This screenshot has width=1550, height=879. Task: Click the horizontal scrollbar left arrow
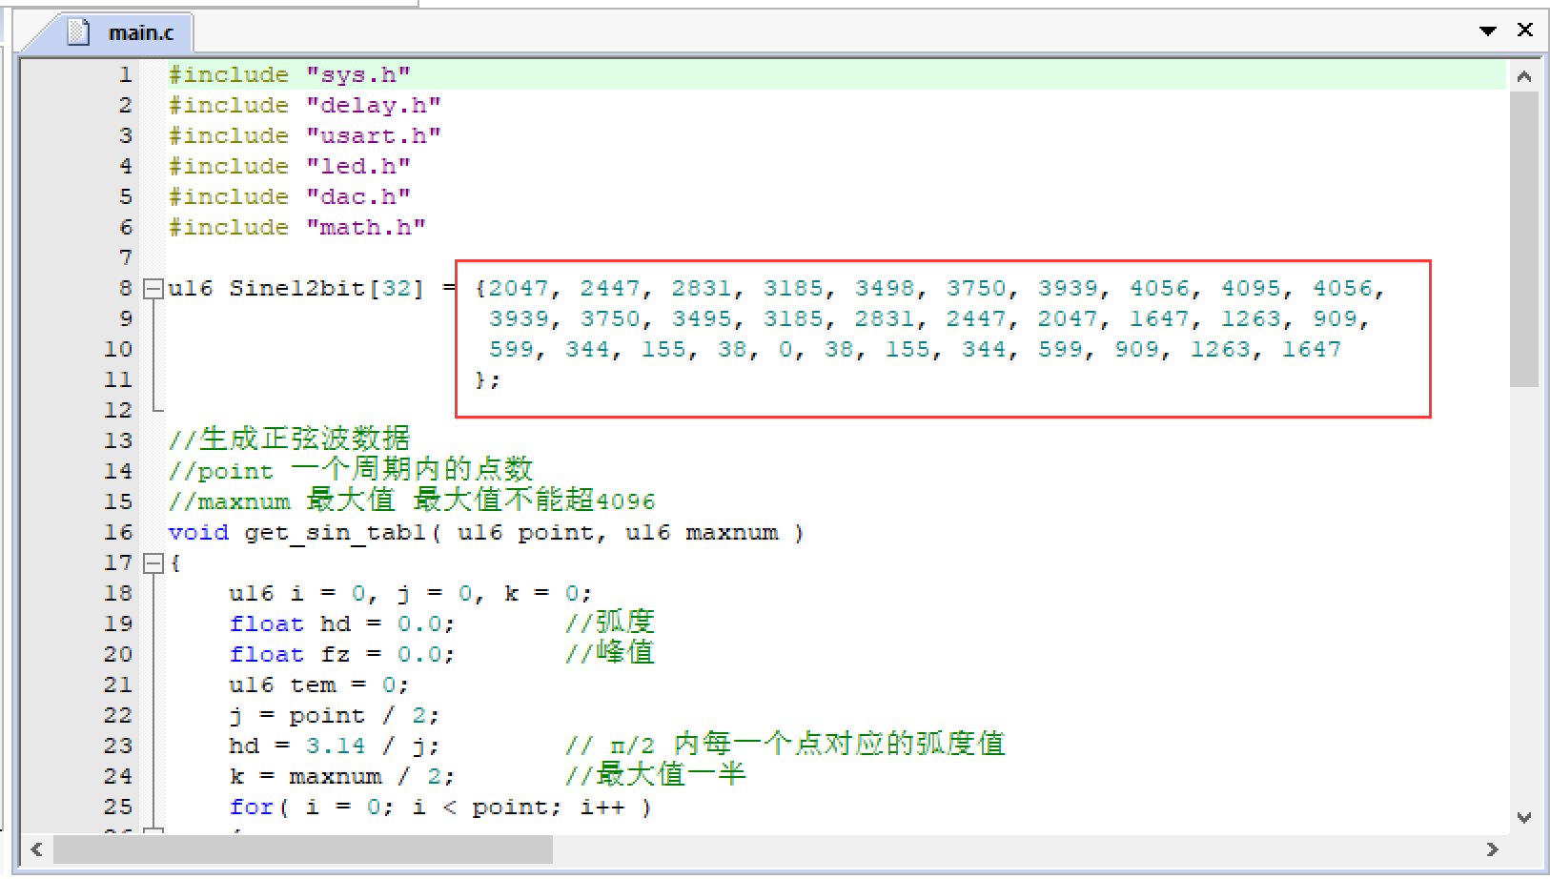[36, 848]
